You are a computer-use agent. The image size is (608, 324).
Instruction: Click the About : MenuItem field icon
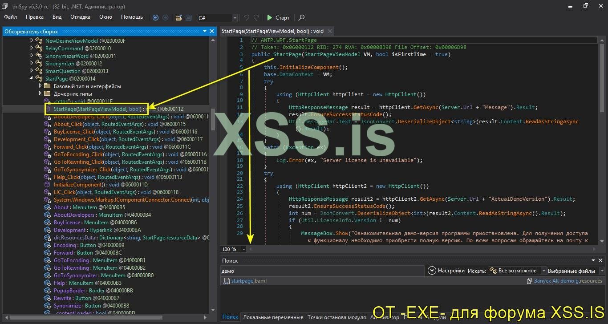point(48,207)
